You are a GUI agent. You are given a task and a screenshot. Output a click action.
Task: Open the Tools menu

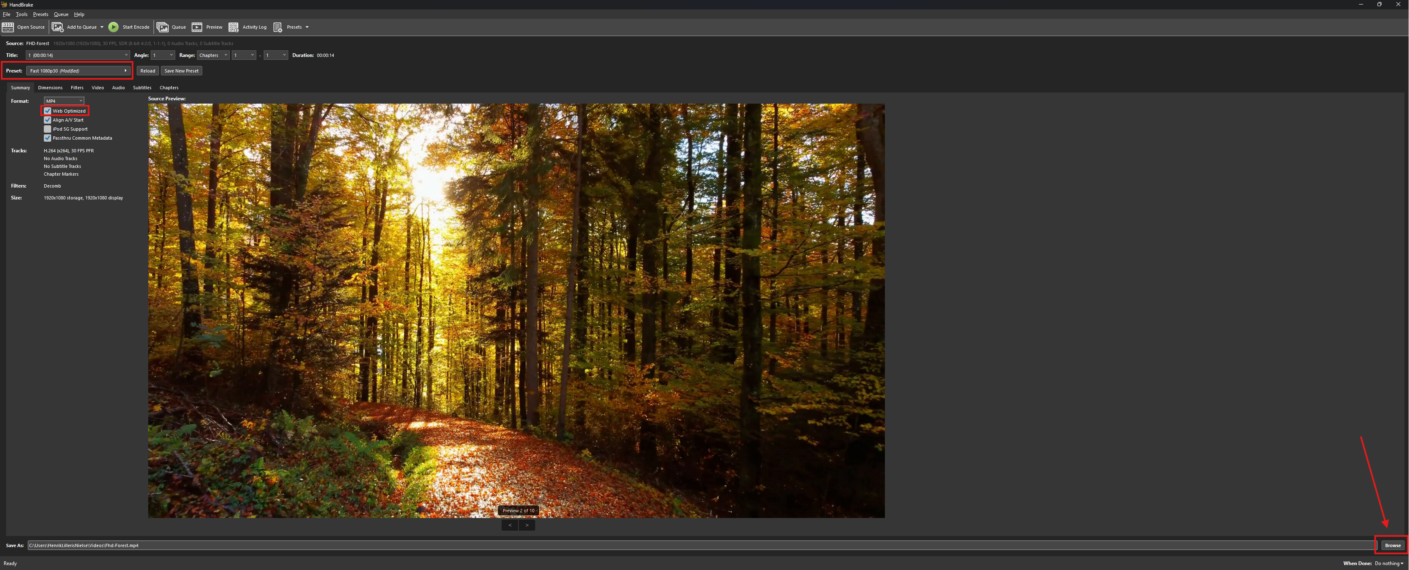(x=21, y=14)
